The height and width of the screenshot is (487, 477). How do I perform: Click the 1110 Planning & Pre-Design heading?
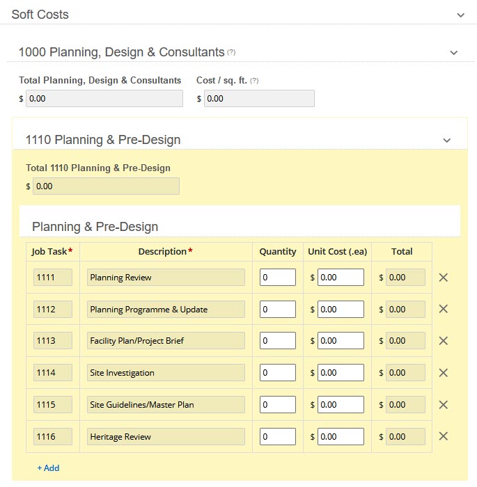point(103,140)
